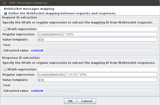Click the XPath expression label in Request section
The image size is (160, 105).
coord(22,29)
